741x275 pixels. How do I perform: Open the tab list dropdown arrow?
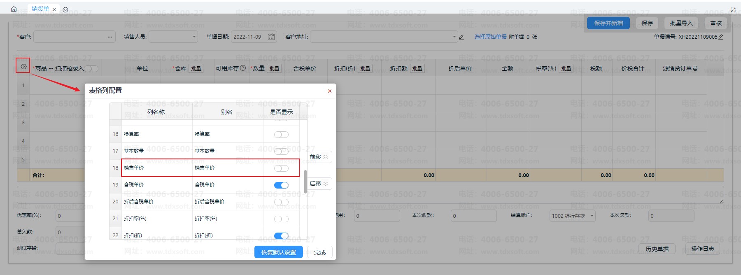(65, 10)
